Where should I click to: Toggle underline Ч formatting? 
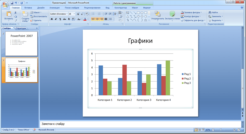tap(60, 19)
